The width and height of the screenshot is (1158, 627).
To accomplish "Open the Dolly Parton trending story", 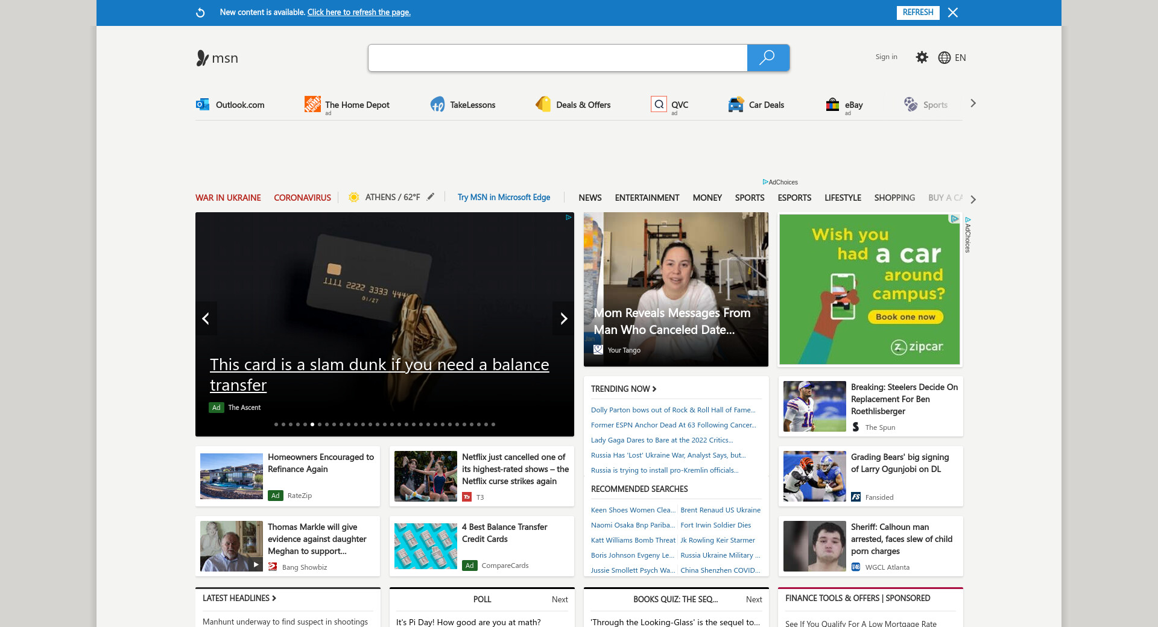I will (x=672, y=410).
